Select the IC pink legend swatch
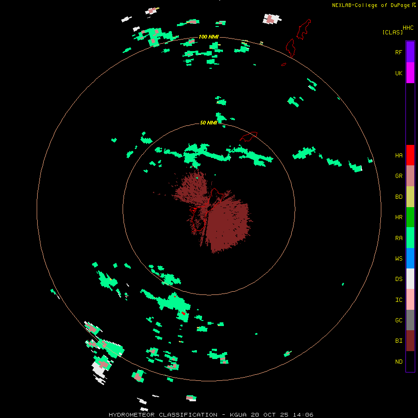418x418 pixels. pyautogui.click(x=410, y=300)
